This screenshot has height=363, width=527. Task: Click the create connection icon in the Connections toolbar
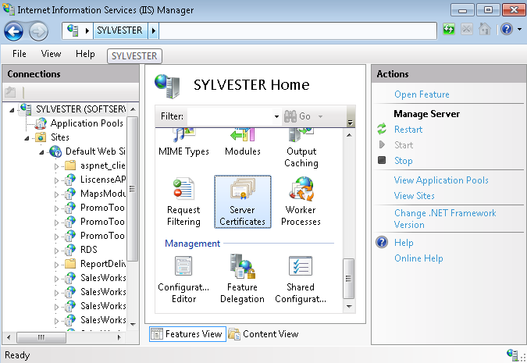(10, 92)
